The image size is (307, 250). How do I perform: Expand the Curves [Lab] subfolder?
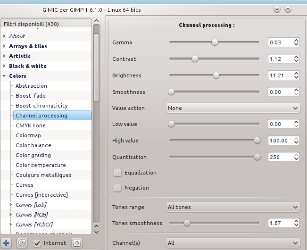point(10,205)
